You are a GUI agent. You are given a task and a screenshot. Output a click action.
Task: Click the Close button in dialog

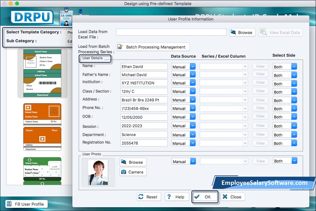coord(233,197)
